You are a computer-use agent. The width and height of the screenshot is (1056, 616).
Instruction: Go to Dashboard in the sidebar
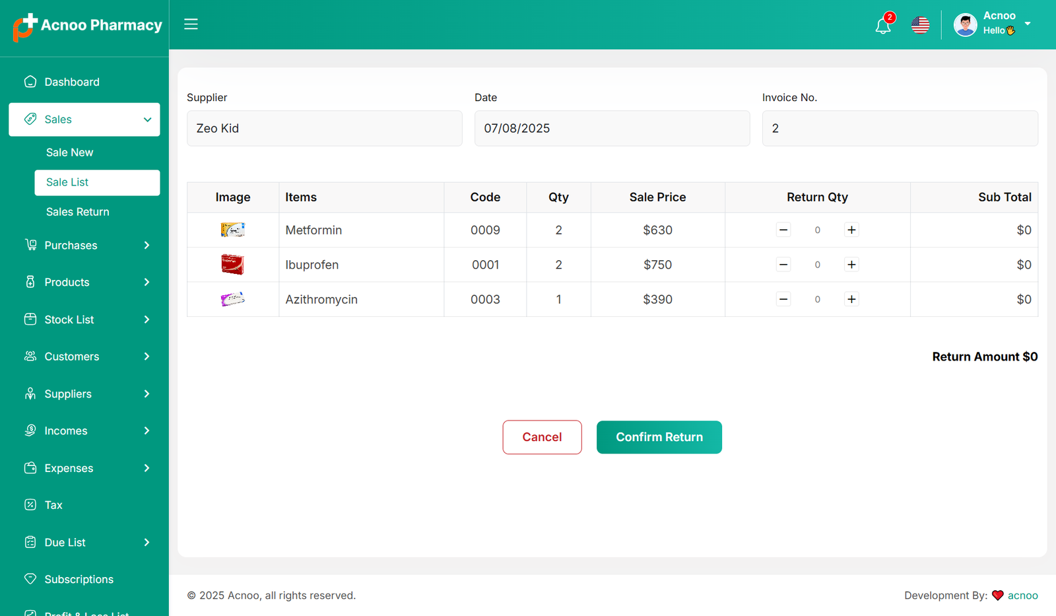coord(71,82)
